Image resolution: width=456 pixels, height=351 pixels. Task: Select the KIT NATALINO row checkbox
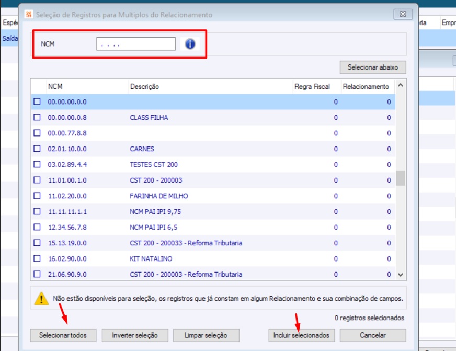pyautogui.click(x=37, y=258)
